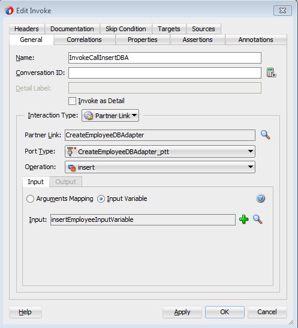
Task: Switch to Headers tab
Action: (26, 29)
